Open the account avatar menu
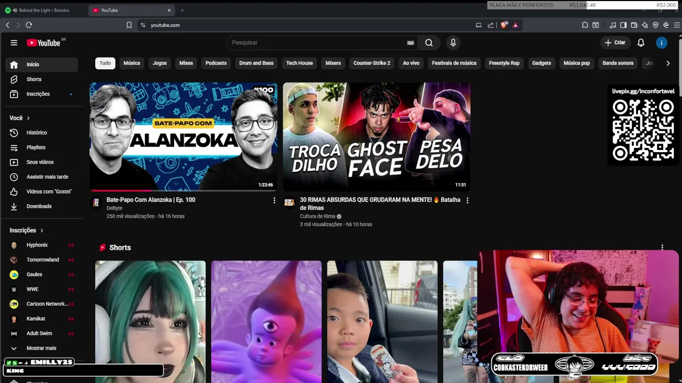Image resolution: width=682 pixels, height=383 pixels. point(662,43)
